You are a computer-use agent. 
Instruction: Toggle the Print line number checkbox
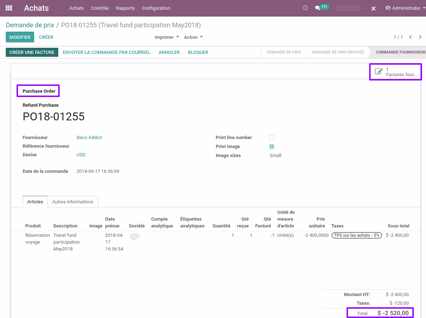tap(272, 138)
